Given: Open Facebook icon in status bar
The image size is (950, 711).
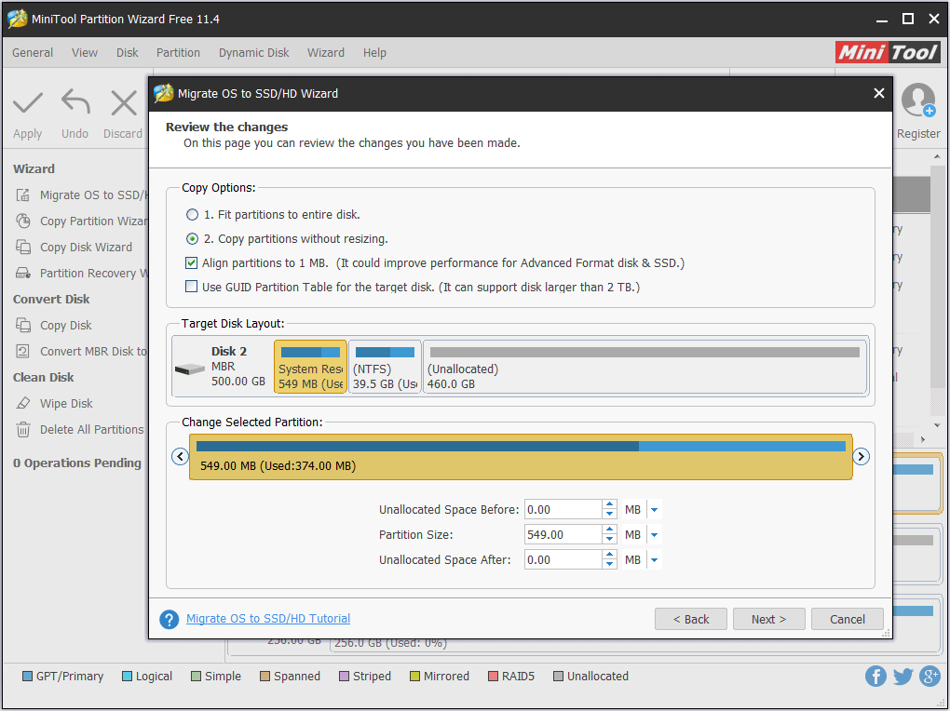Looking at the screenshot, I should (x=875, y=677).
